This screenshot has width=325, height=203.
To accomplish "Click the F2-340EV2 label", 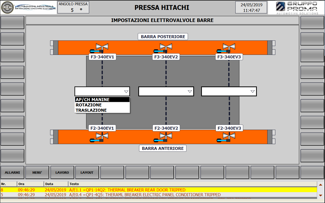I will (166, 128).
